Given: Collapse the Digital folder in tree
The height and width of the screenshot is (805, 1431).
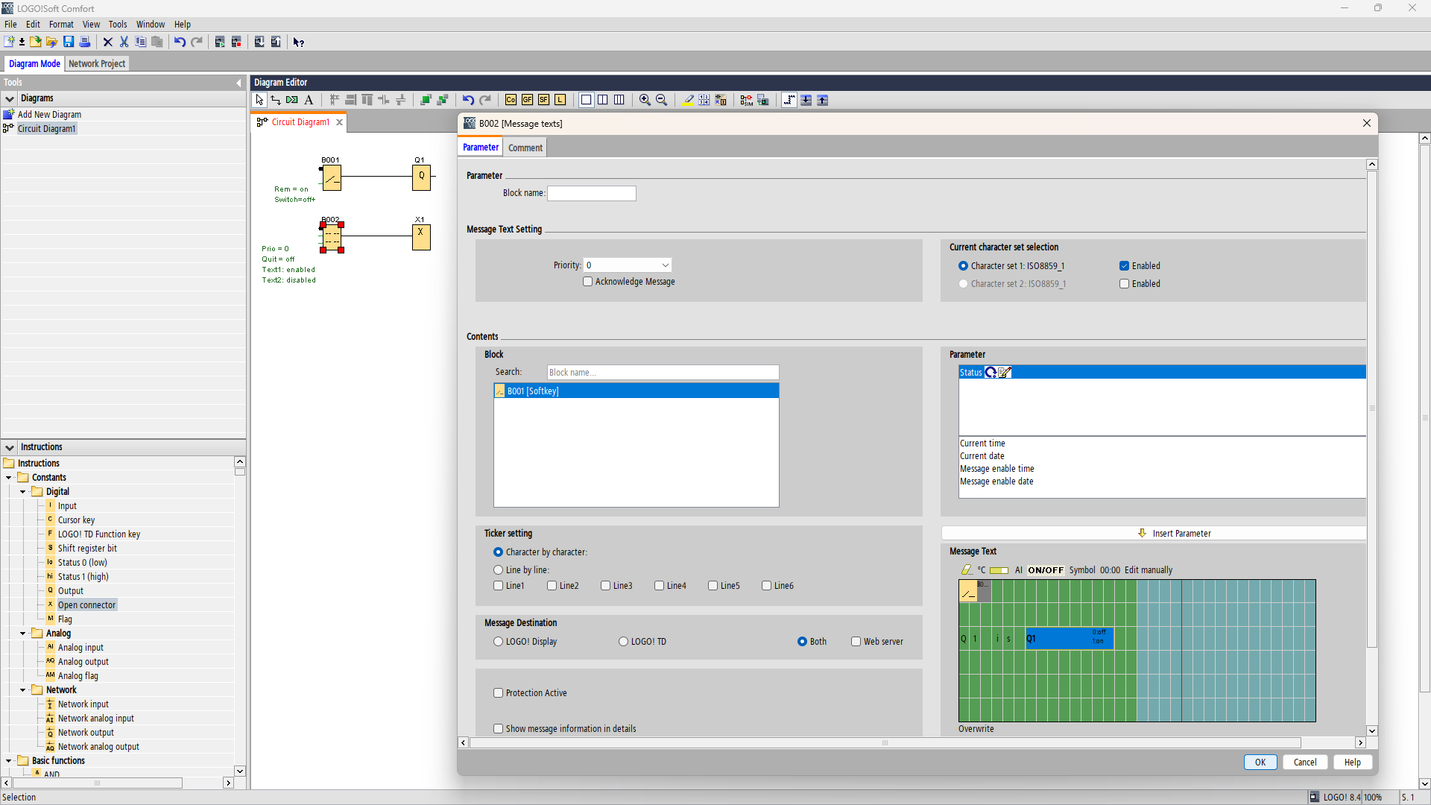Looking at the screenshot, I should click(x=23, y=492).
